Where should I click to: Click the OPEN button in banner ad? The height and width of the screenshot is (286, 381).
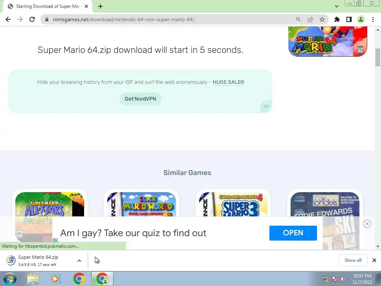pyautogui.click(x=293, y=233)
